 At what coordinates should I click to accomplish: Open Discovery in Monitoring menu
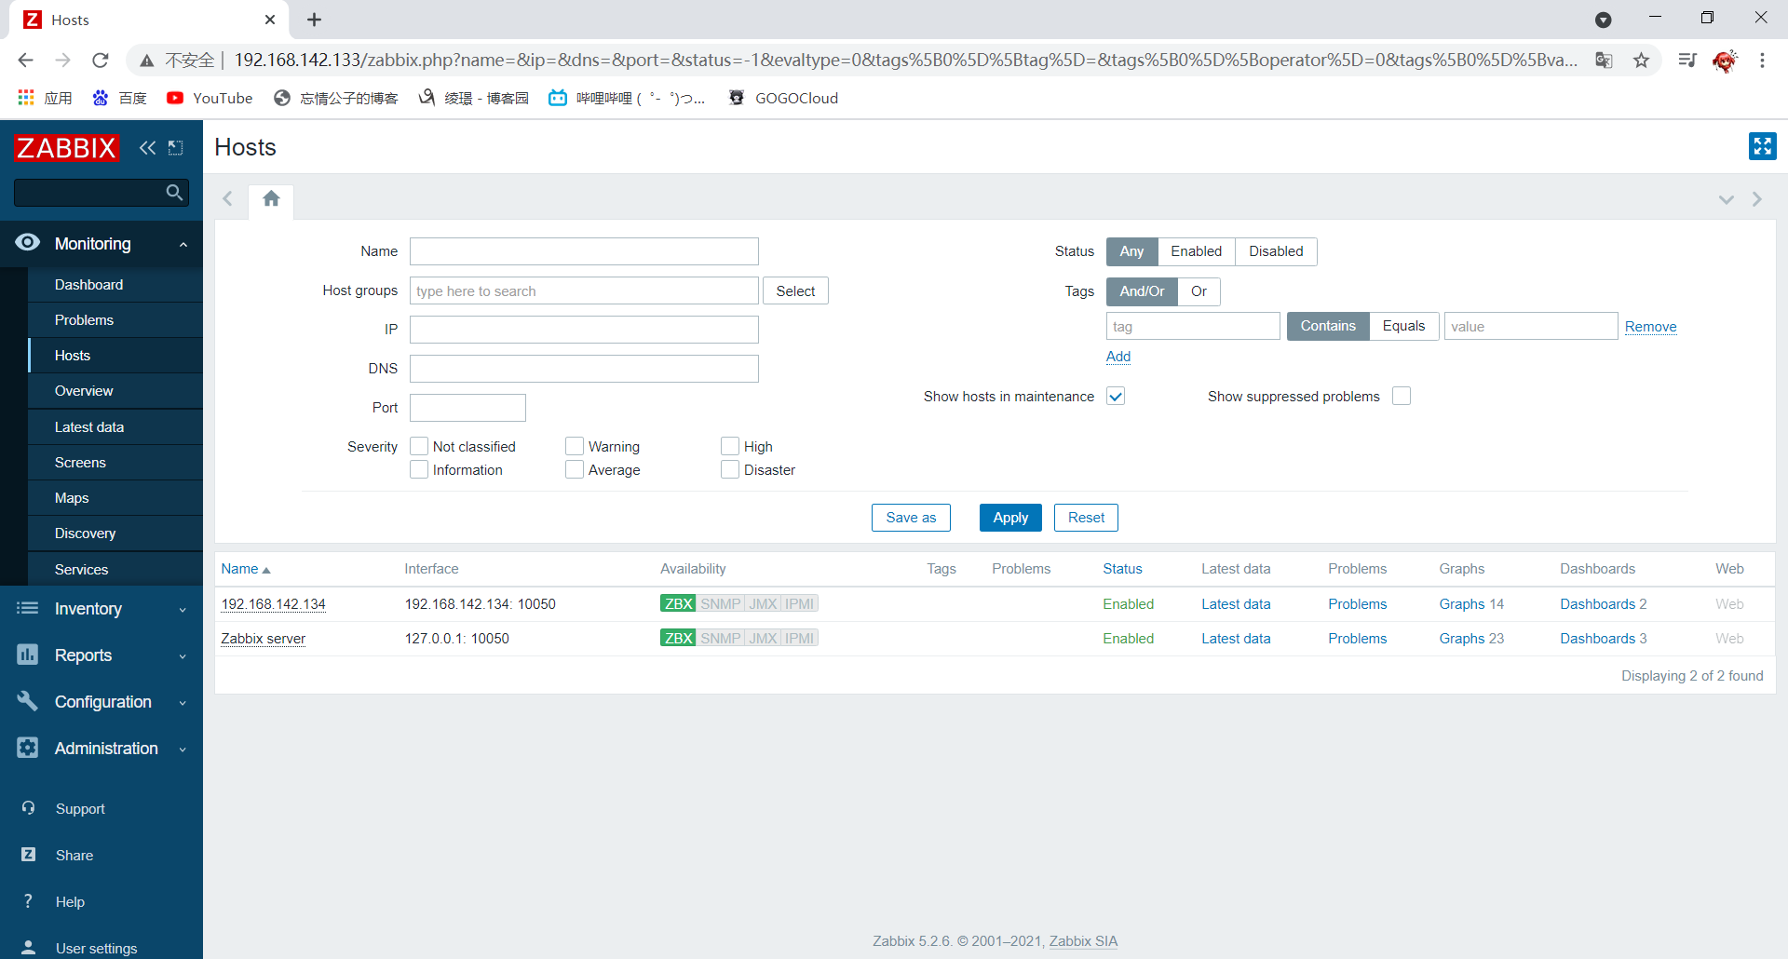pyautogui.click(x=115, y=534)
